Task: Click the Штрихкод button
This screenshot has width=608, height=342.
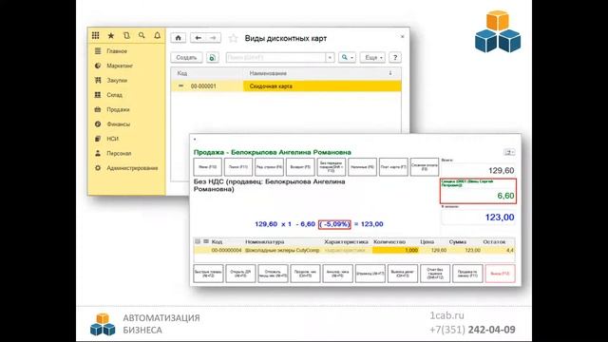Action: pyautogui.click(x=370, y=274)
